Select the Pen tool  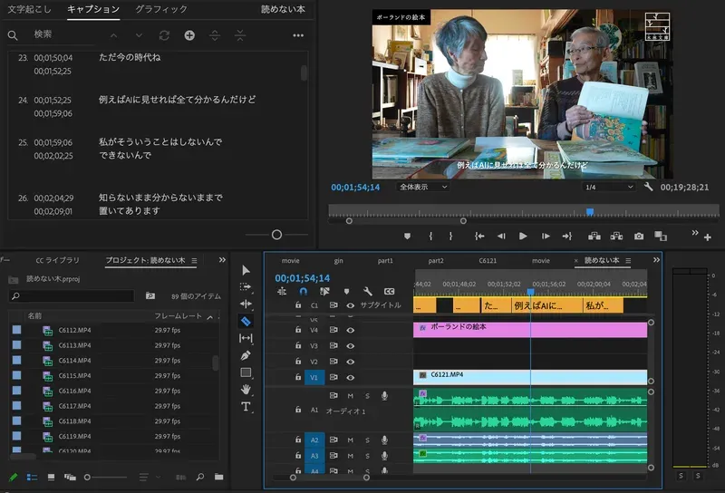point(246,355)
